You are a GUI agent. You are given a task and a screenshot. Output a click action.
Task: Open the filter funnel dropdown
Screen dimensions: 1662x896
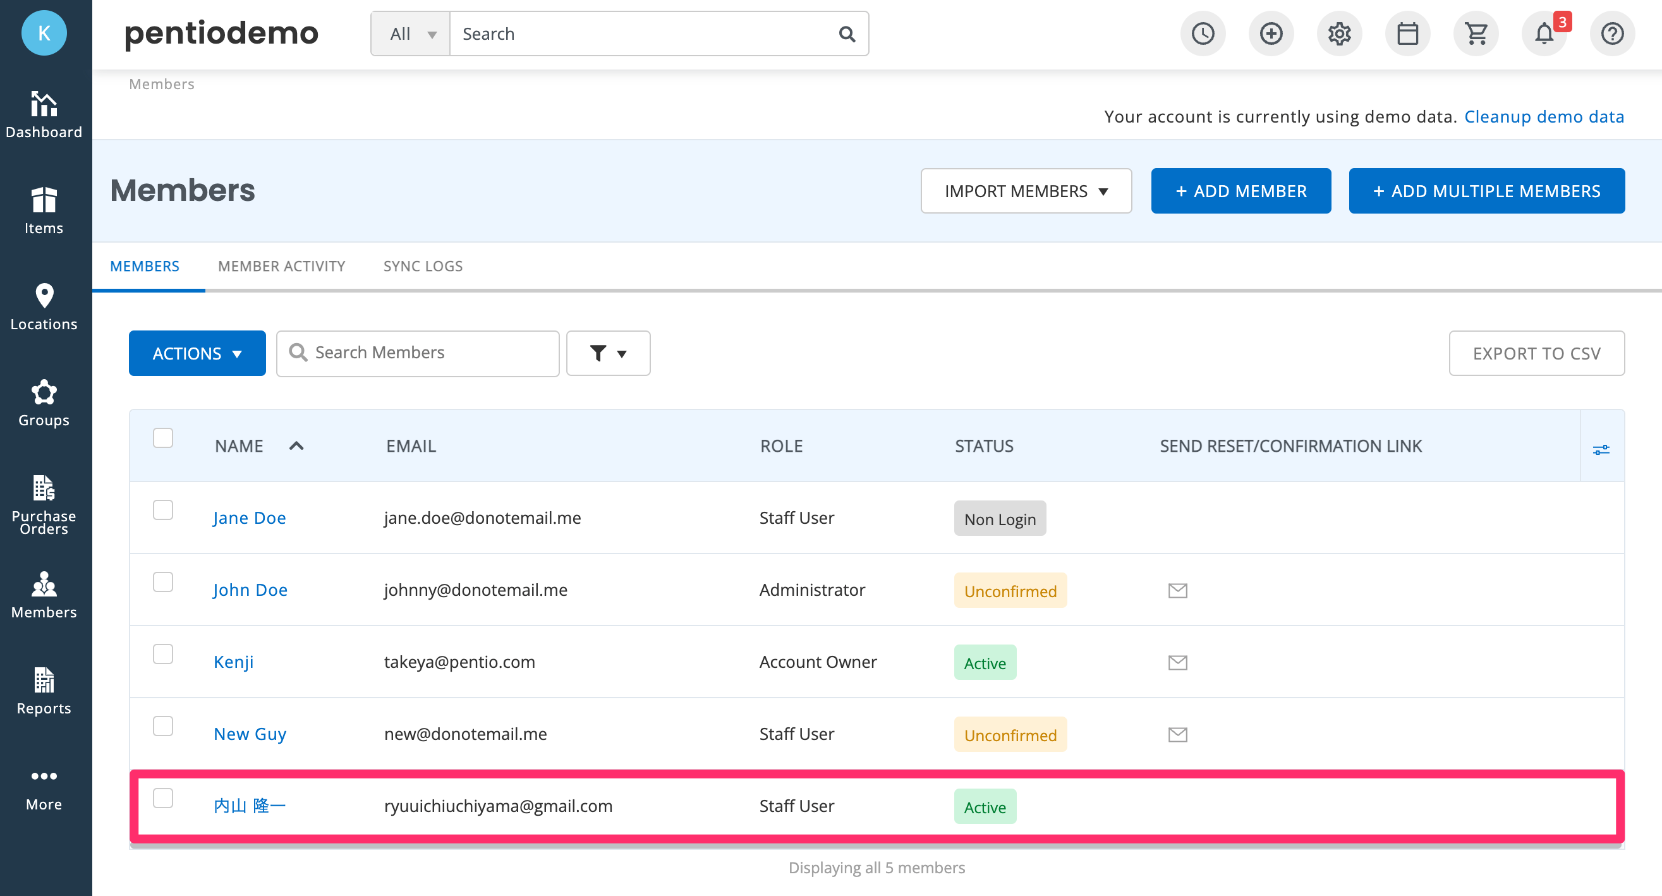tap(608, 353)
